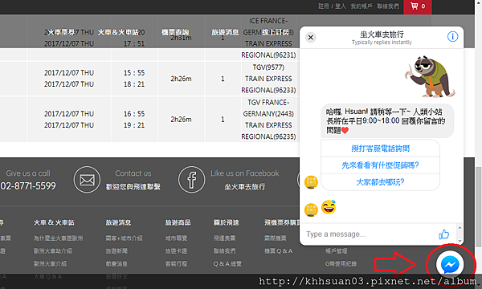
Task: Click footer link 城市導覽
Action: pos(176,238)
